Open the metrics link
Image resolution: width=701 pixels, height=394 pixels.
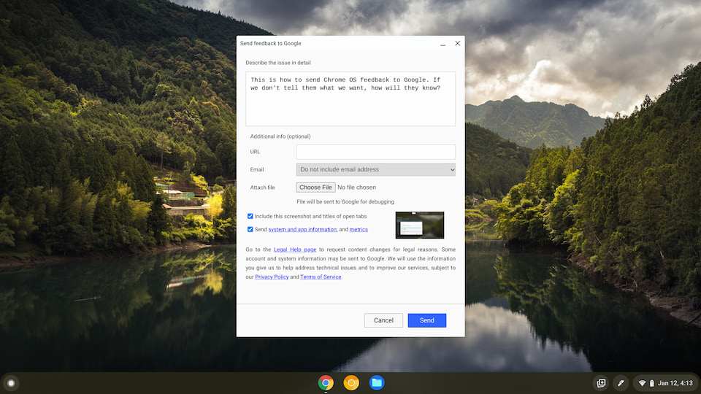[x=359, y=230]
